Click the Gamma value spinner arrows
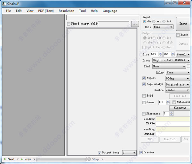The image size is (192, 164). (x=168, y=102)
